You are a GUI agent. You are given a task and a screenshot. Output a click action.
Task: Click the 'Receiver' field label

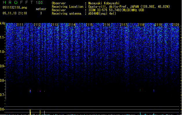(x=59, y=10)
